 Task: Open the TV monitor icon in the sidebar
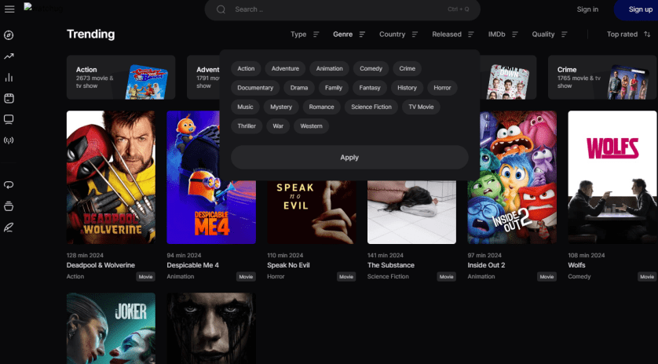pos(9,119)
